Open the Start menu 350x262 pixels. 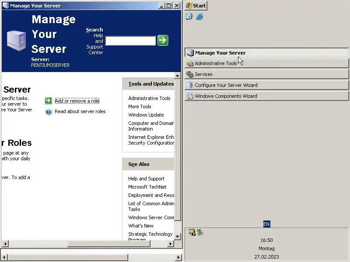click(x=196, y=6)
